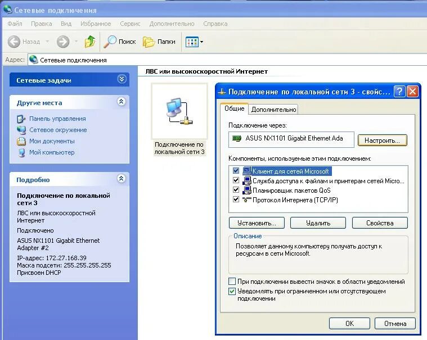Click the Настроить... button

pos(382,140)
